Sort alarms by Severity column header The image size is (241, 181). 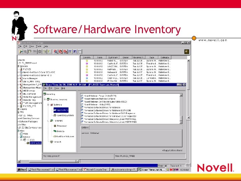pos(87,57)
